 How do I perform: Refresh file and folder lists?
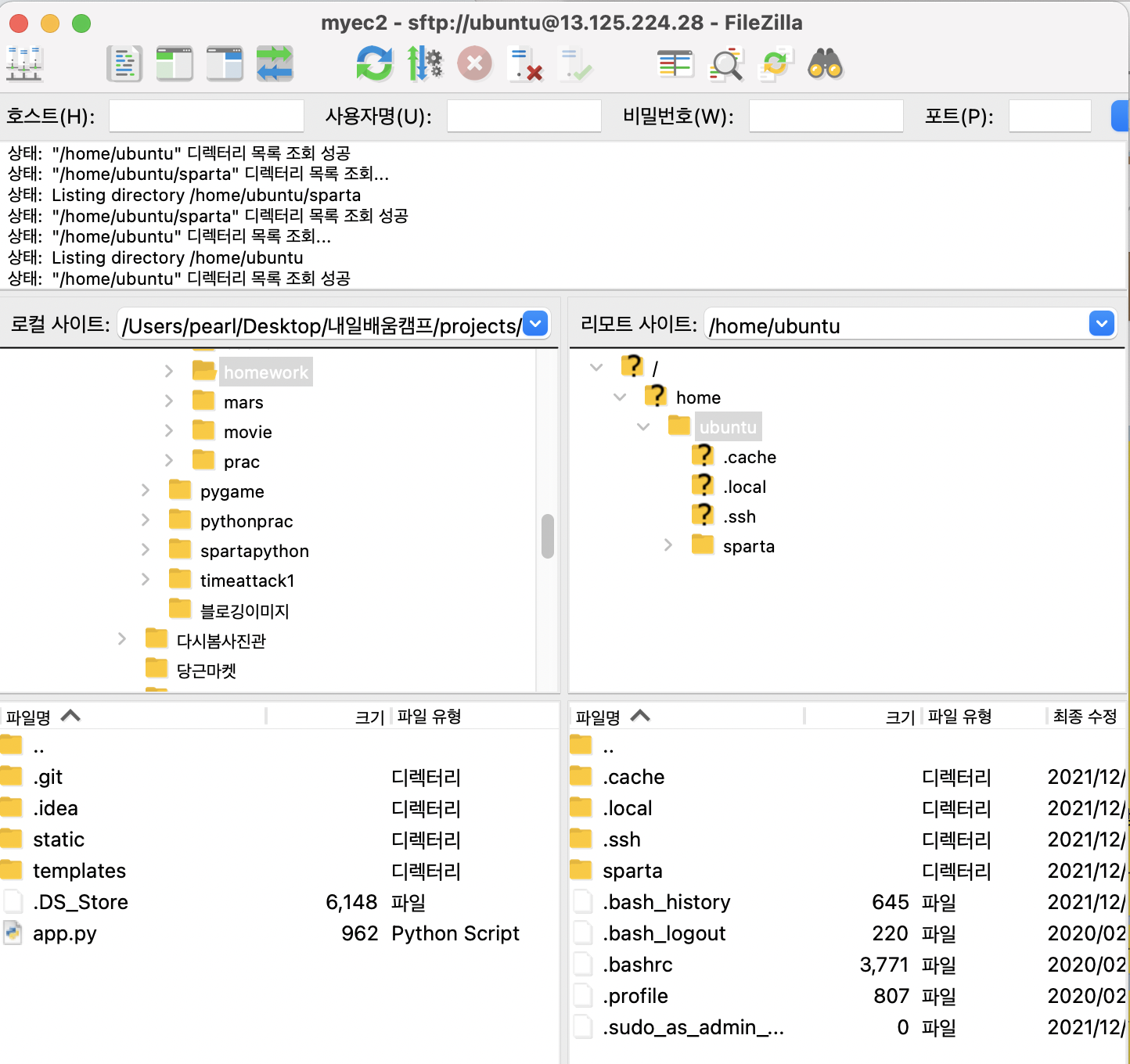click(375, 63)
